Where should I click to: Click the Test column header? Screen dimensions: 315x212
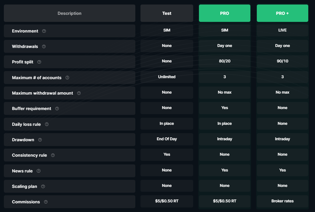(166, 13)
